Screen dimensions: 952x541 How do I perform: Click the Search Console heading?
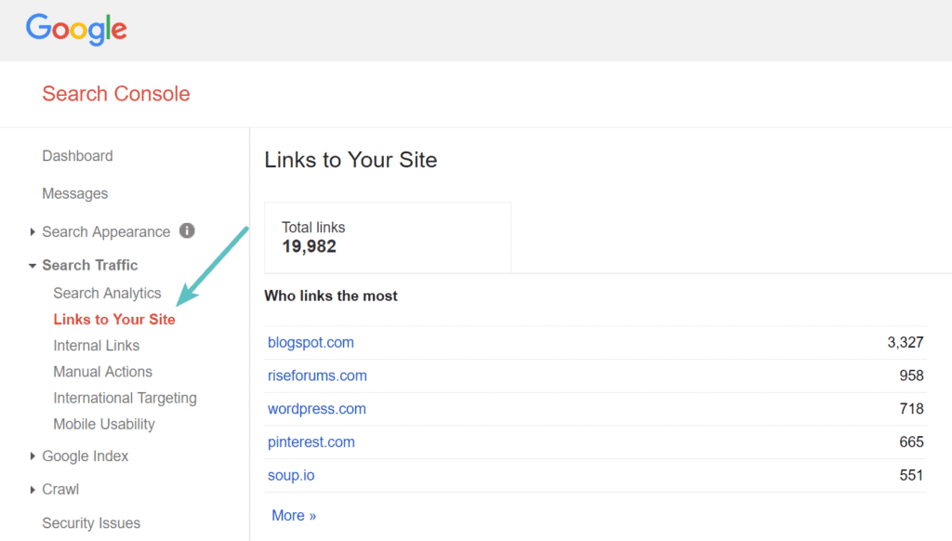[115, 94]
